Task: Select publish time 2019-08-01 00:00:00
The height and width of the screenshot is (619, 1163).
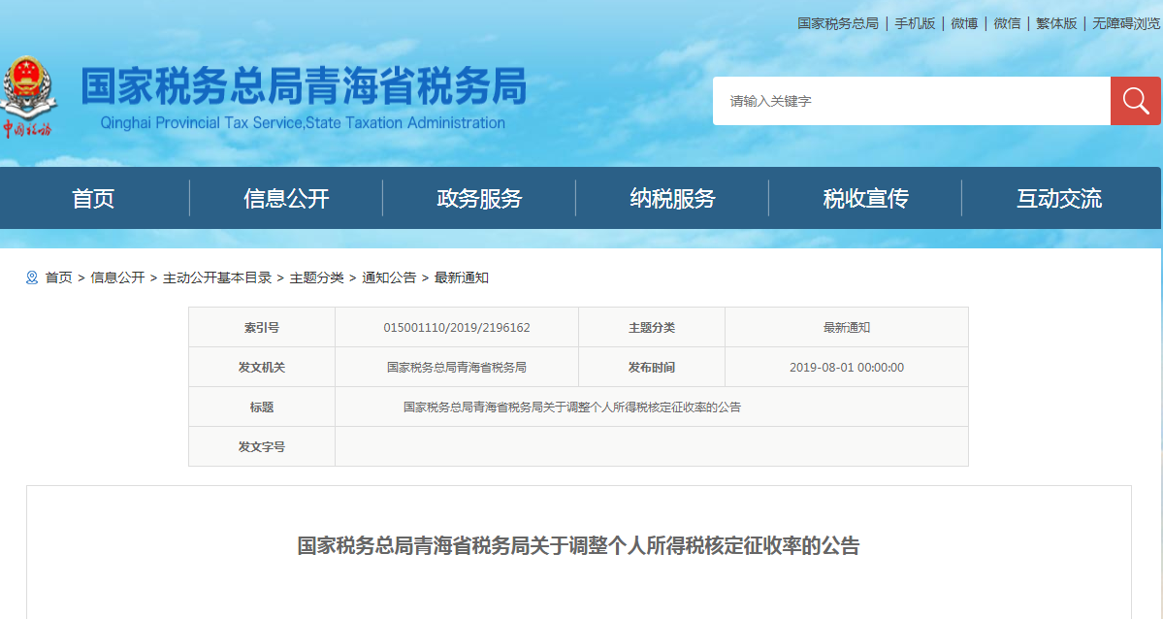Action: tap(846, 368)
